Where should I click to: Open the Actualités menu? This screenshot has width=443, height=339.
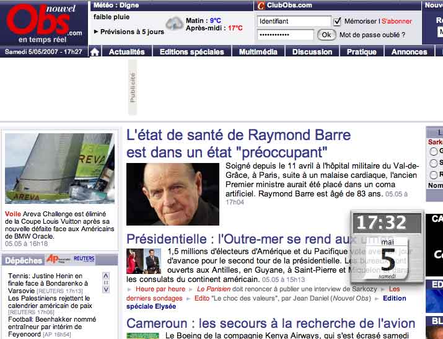coord(126,52)
